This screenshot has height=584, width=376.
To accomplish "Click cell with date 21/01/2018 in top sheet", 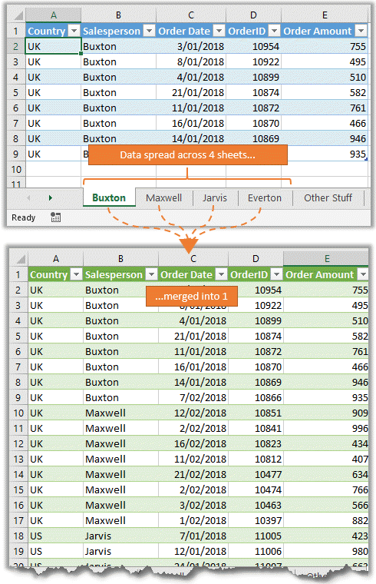I will (x=191, y=92).
